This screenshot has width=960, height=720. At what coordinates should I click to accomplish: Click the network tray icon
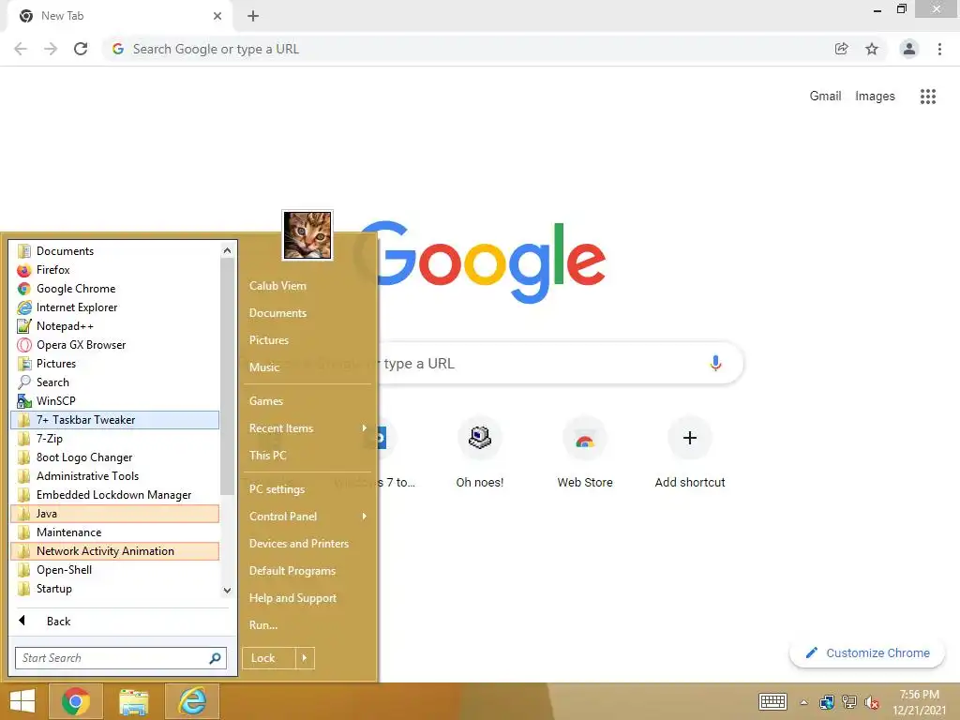(x=849, y=702)
